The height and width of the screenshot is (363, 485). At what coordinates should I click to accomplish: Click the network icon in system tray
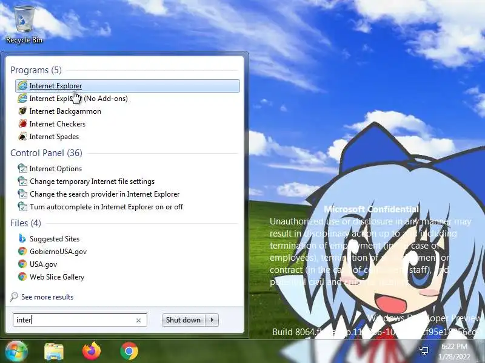[x=424, y=351]
